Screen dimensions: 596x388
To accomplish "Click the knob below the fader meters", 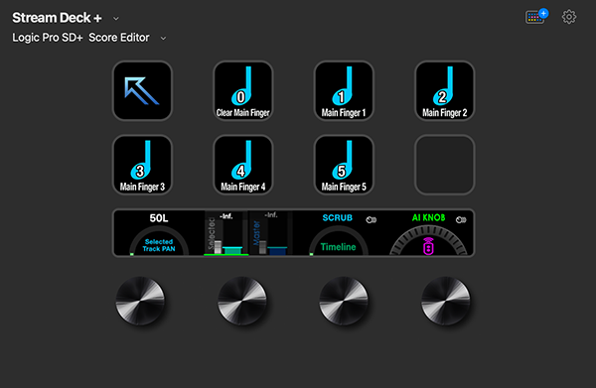I will [242, 301].
